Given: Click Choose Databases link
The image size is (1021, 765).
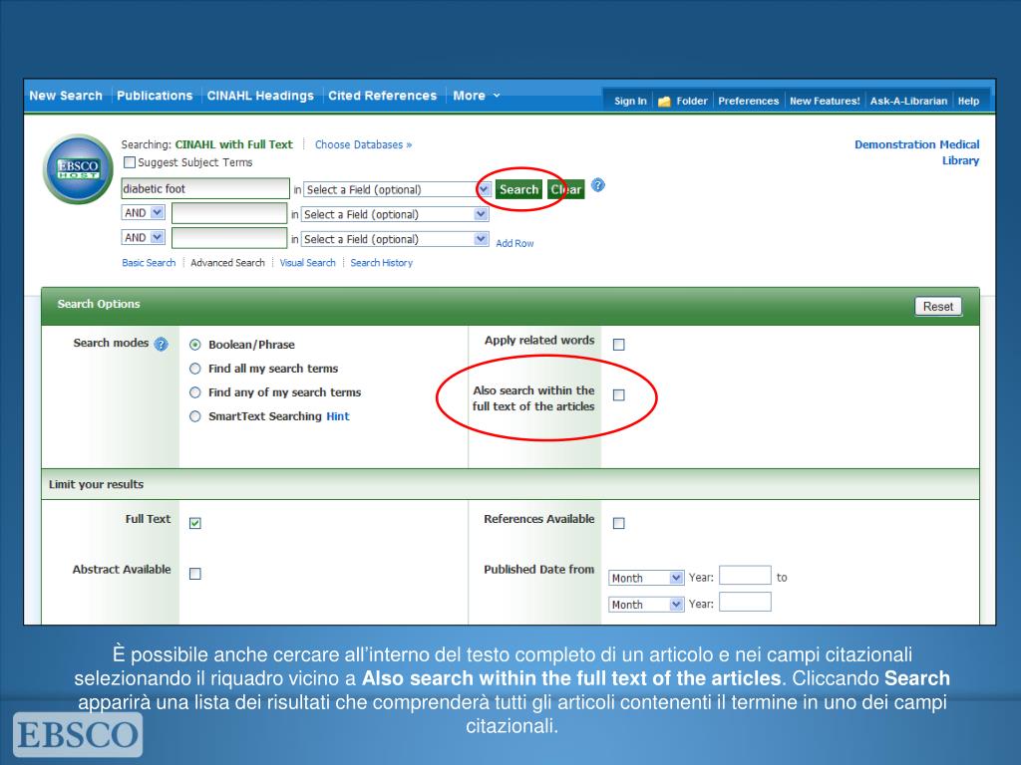Looking at the screenshot, I should point(363,144).
